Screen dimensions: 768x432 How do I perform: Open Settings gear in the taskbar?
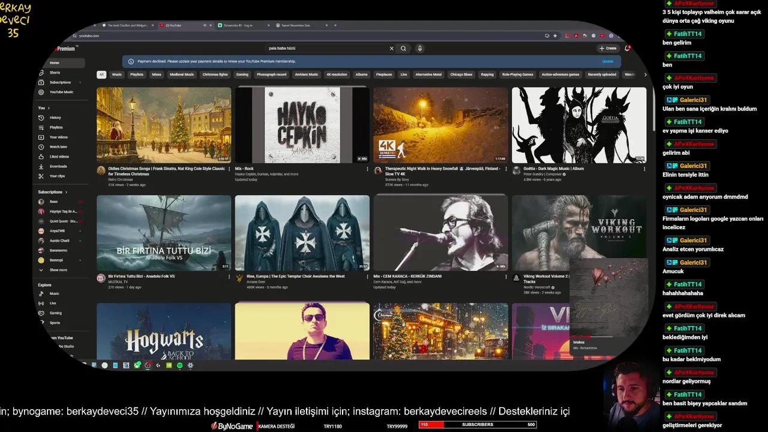[190, 365]
